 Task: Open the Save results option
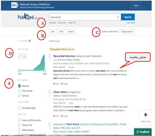click(53, 32)
